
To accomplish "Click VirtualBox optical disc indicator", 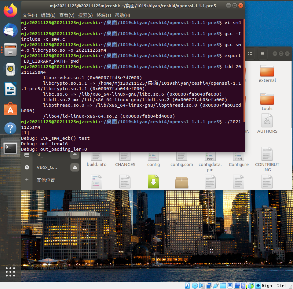I will point(195,285).
